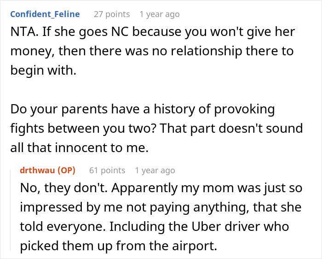Open Confident_Feline's user profile

pos(45,14)
